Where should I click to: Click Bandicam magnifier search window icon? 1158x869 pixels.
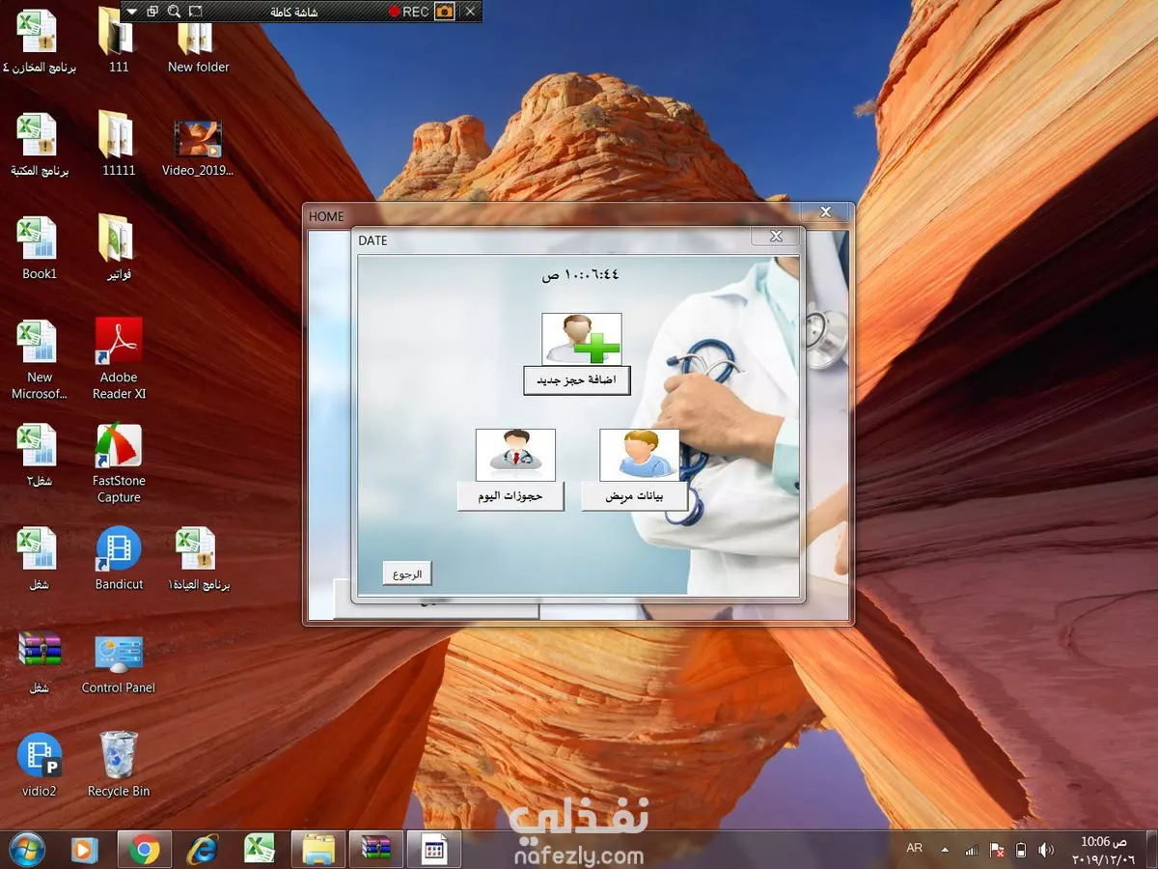click(174, 12)
